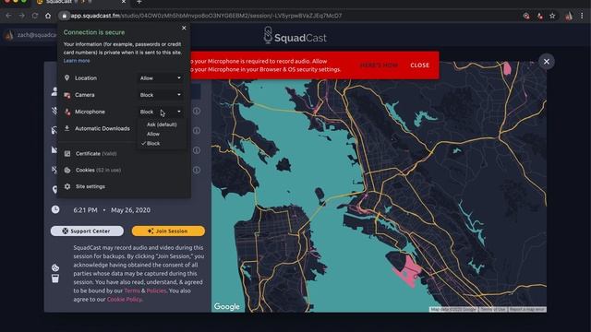Reload the page with refresh icon

(35, 16)
